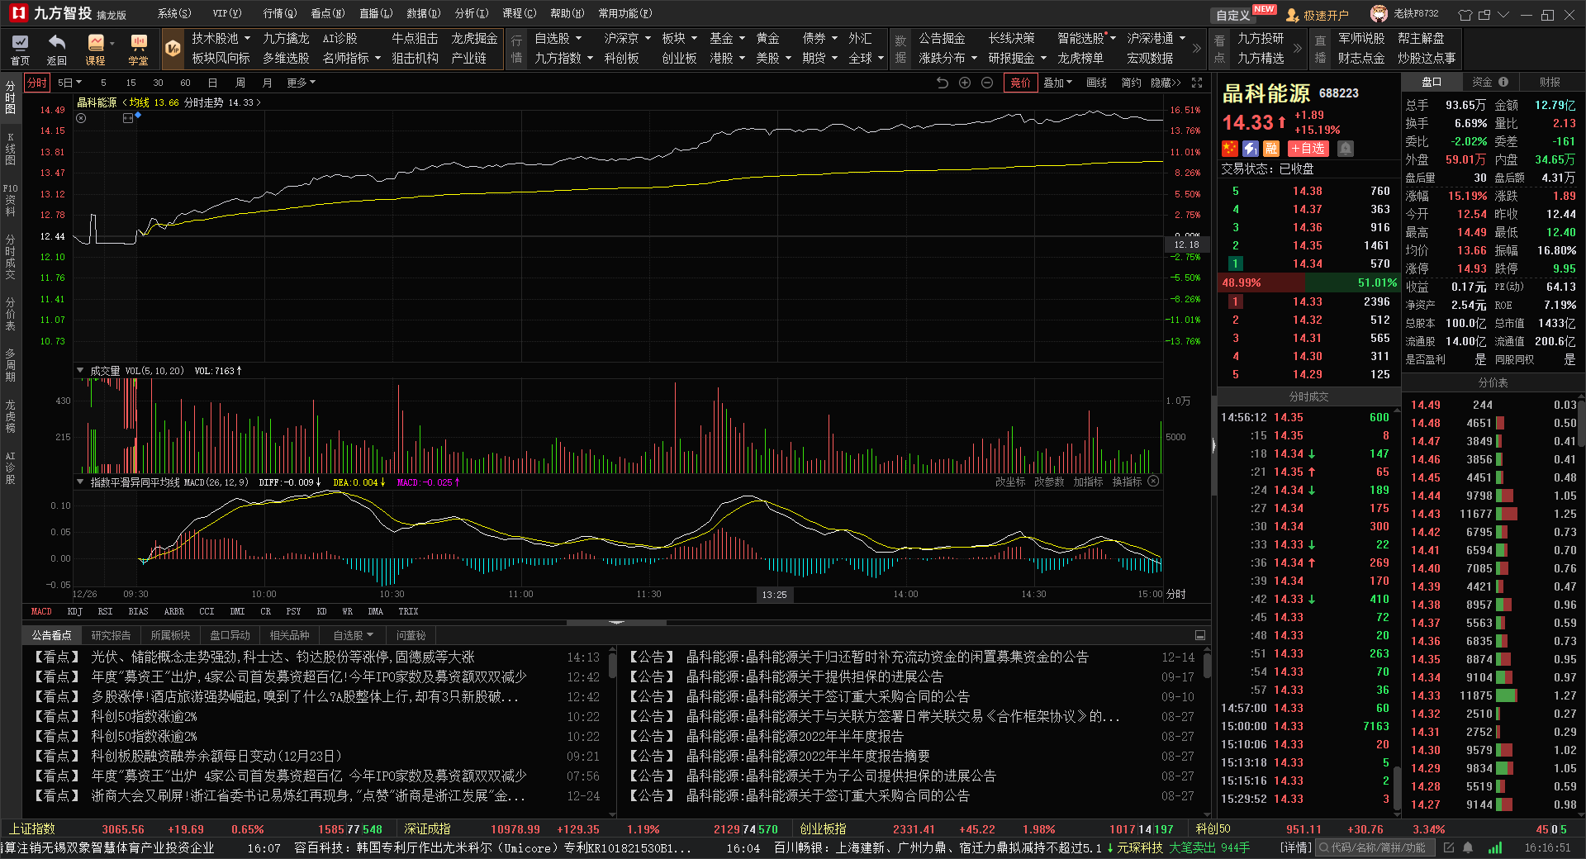This screenshot has width=1586, height=859.
Task: Open announcement 晶科能源2022年半年度报告
Action: 795,736
